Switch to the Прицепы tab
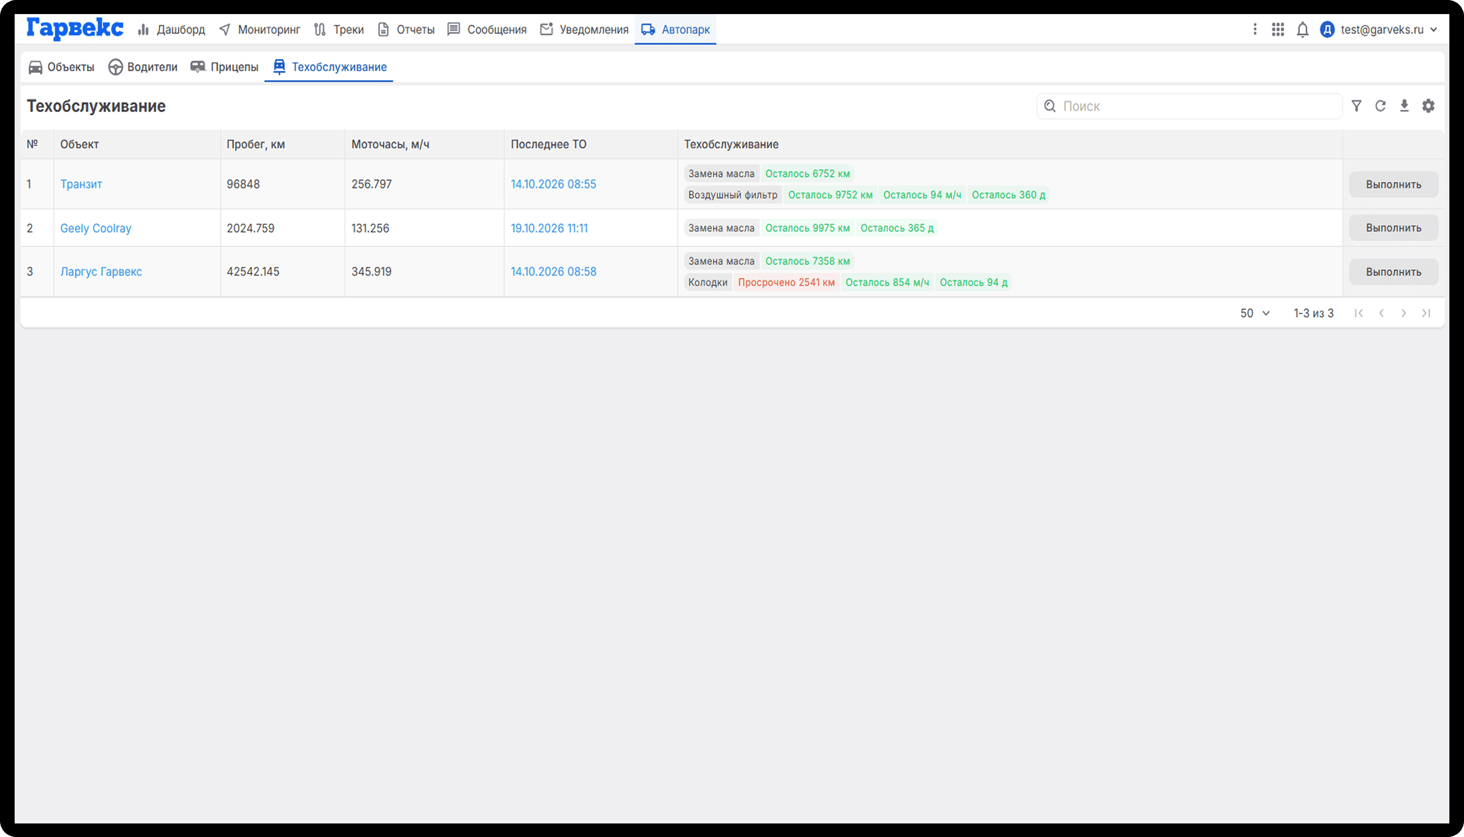1464x837 pixels. tap(225, 67)
